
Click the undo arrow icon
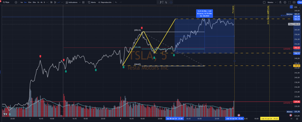click(116, 2)
